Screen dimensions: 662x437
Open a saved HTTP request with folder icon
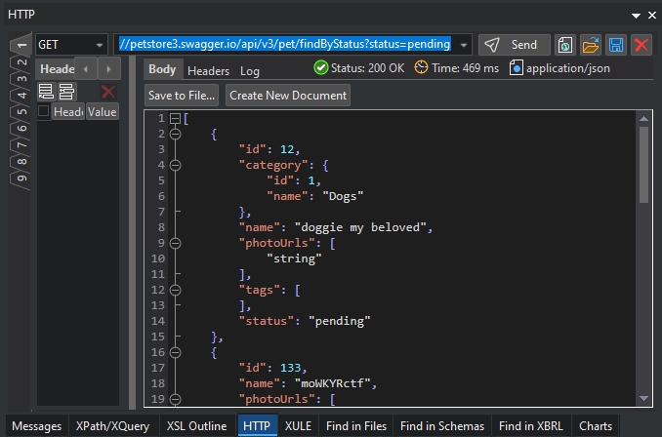591,45
